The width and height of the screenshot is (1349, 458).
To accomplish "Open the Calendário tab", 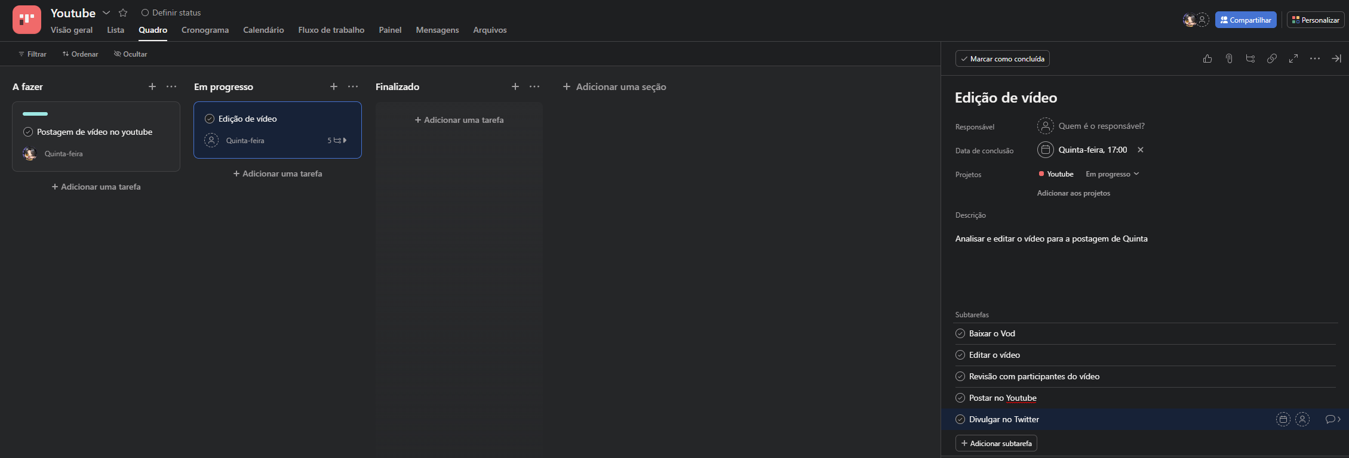I will (x=263, y=30).
